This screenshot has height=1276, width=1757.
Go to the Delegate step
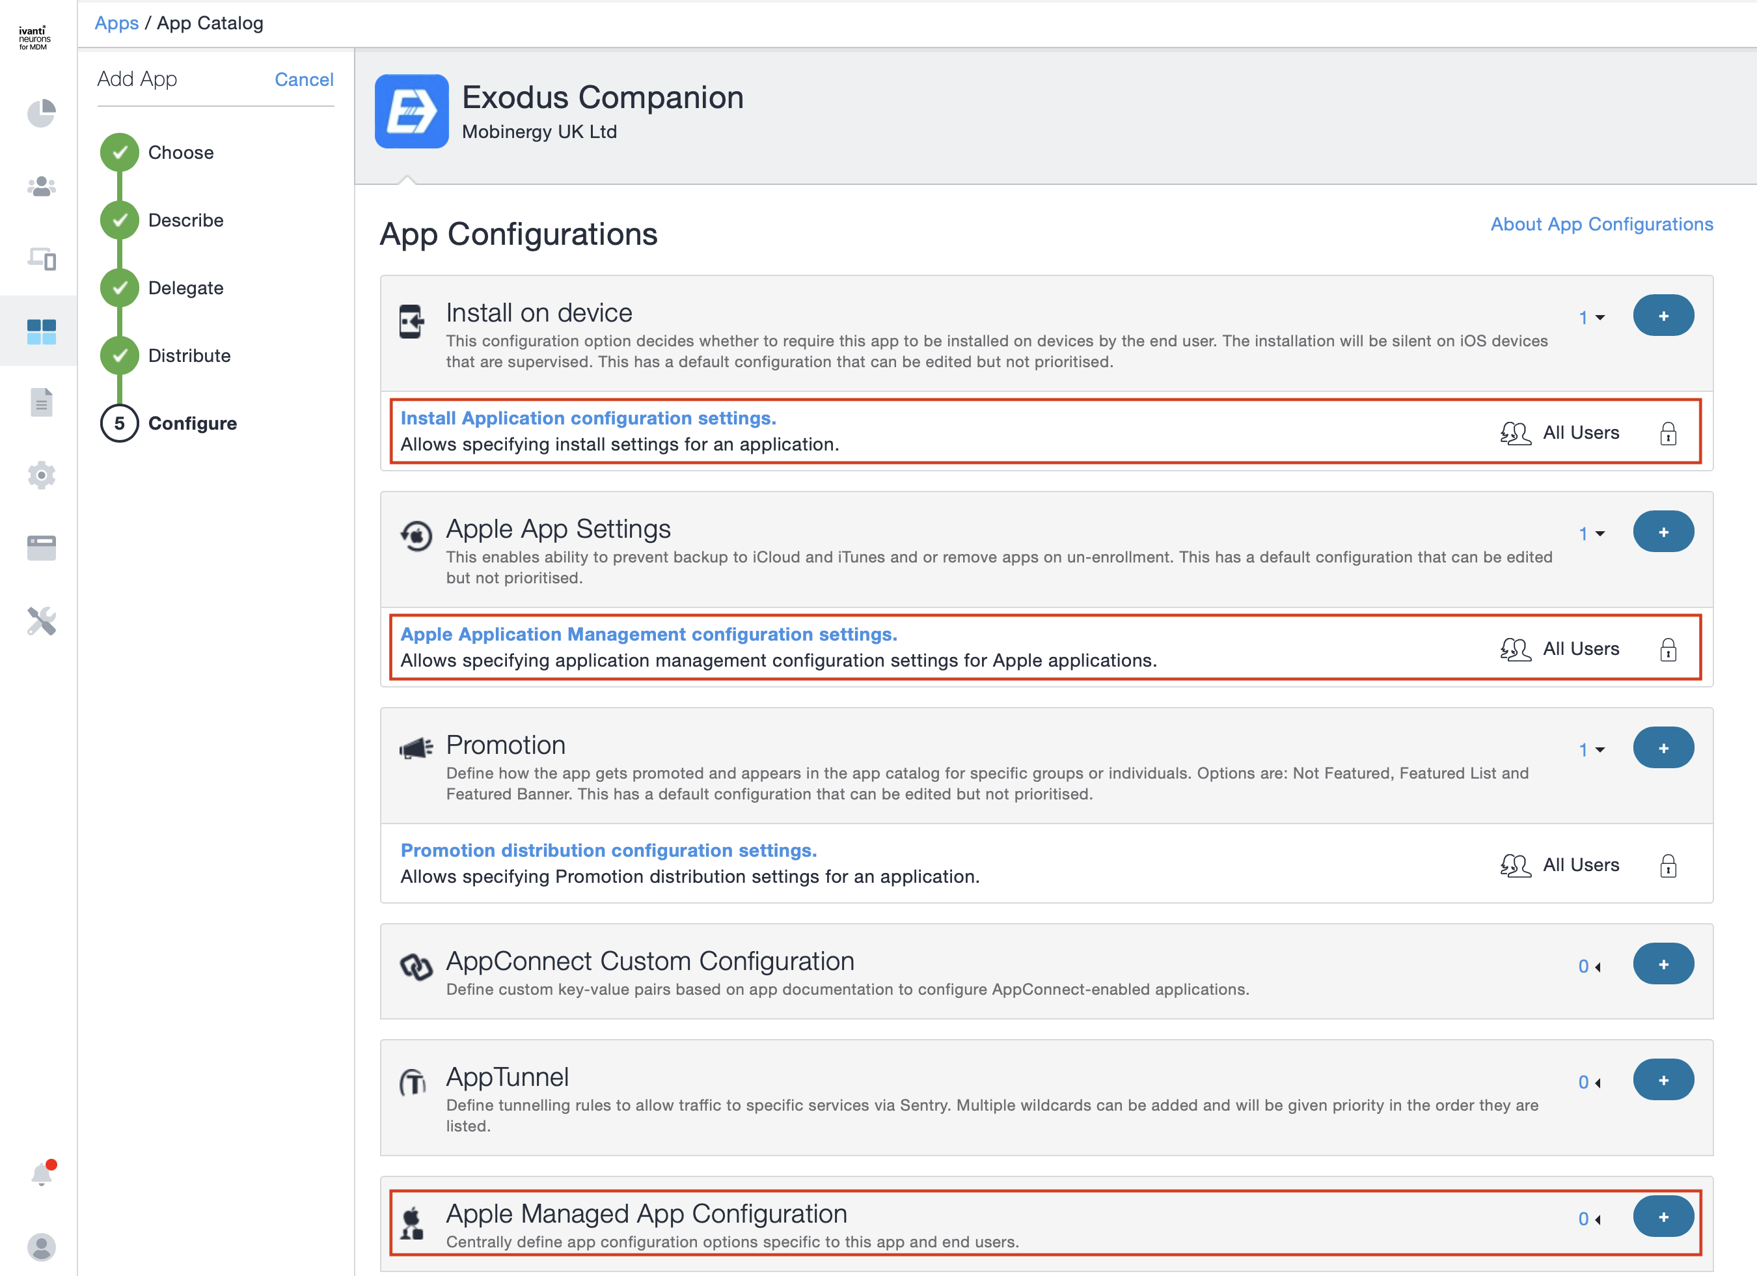click(x=162, y=288)
